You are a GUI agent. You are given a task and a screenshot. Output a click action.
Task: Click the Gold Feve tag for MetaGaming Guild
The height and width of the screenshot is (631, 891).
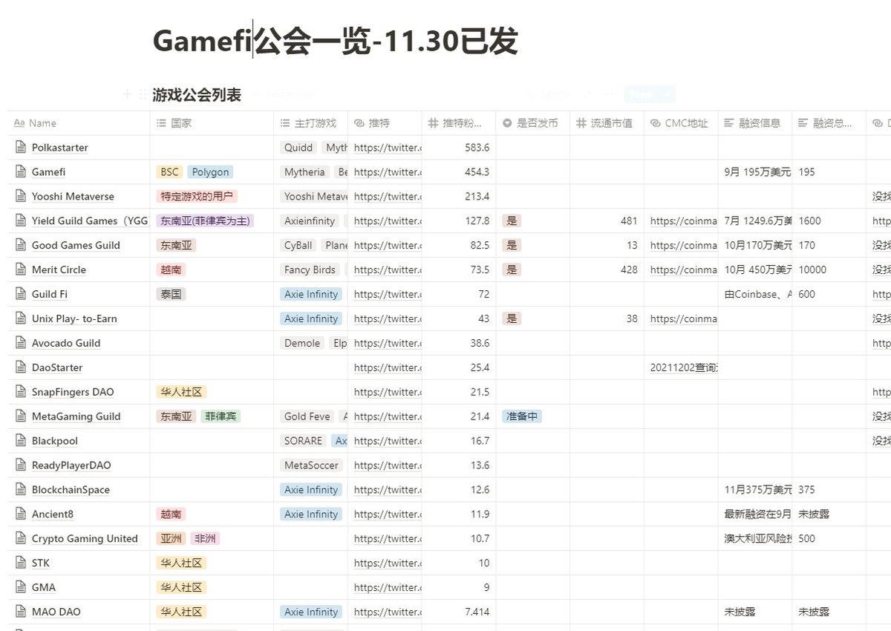(x=307, y=417)
